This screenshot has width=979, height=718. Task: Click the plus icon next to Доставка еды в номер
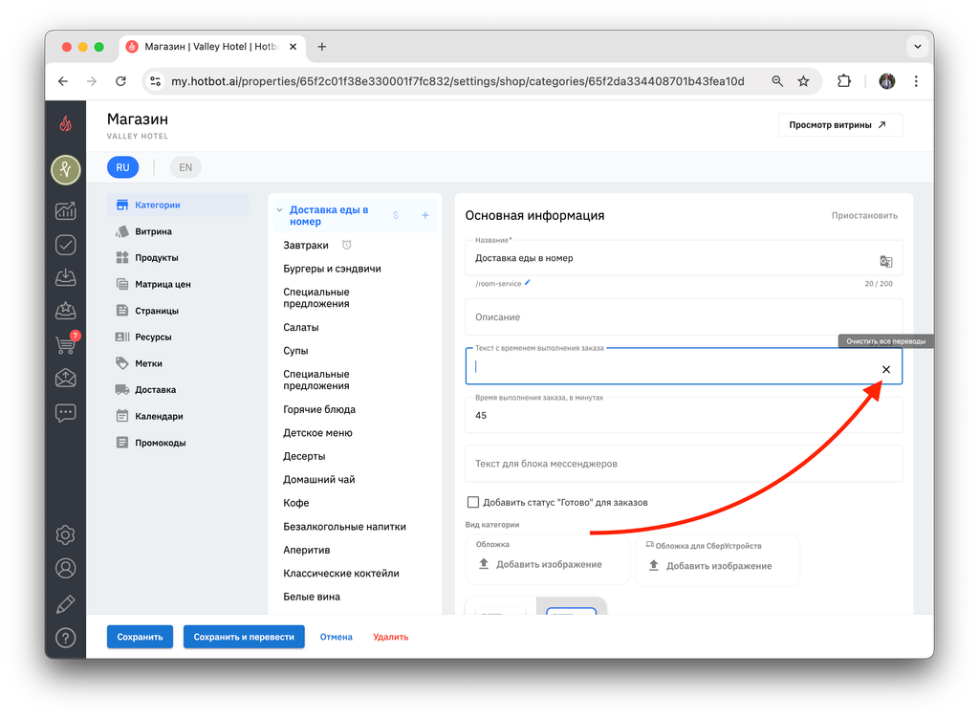pos(425,215)
